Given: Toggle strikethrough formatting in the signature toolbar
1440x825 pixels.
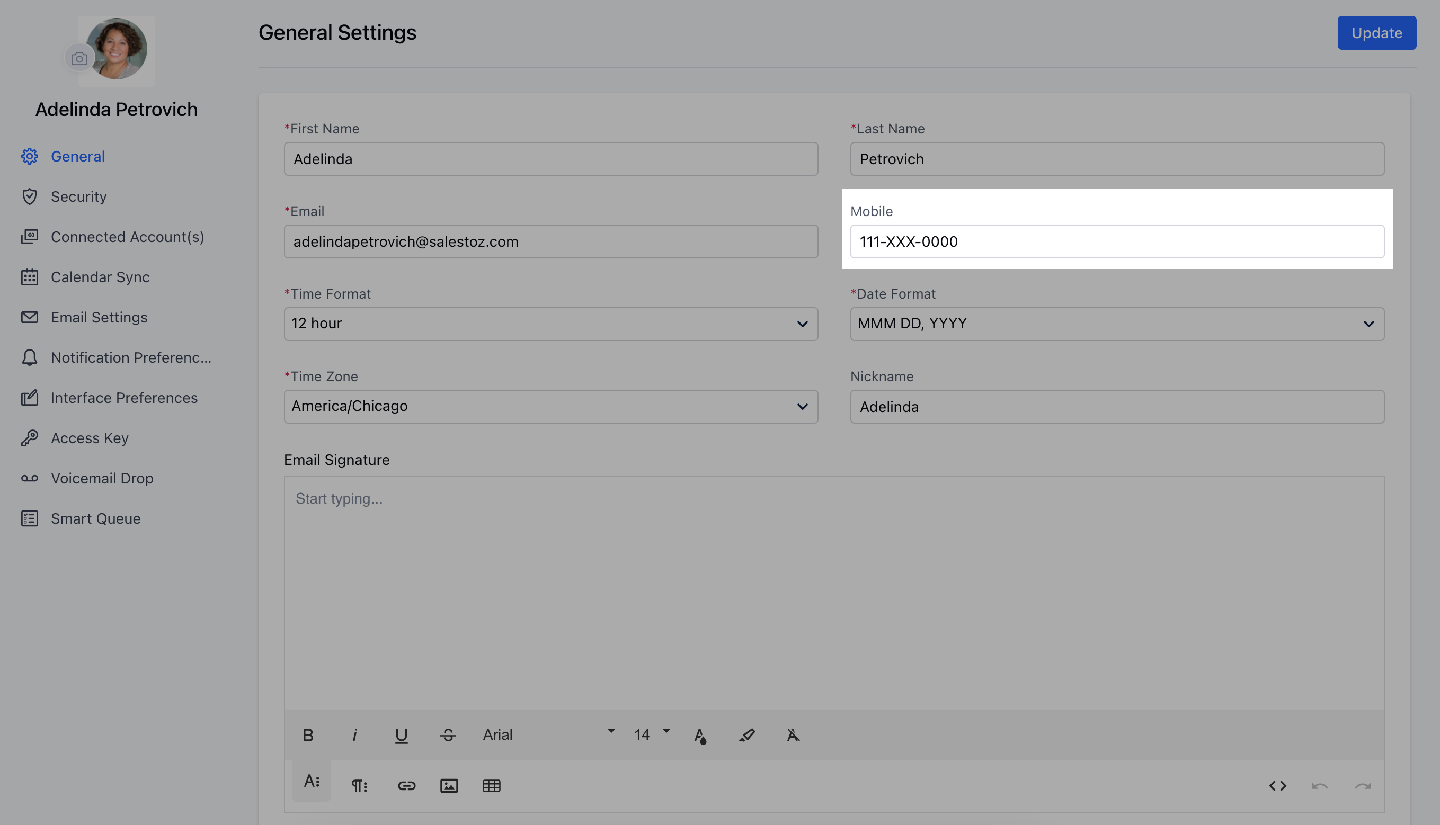Looking at the screenshot, I should coord(448,735).
